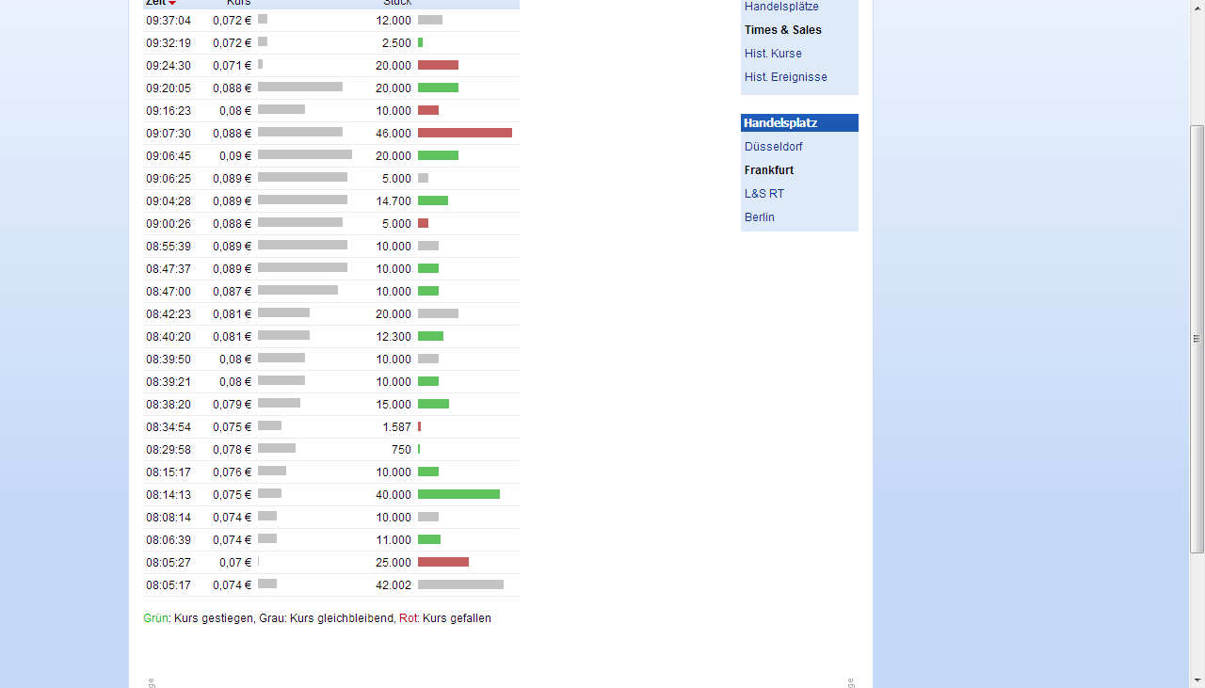Click the 09:00:26 time cell

(169, 224)
